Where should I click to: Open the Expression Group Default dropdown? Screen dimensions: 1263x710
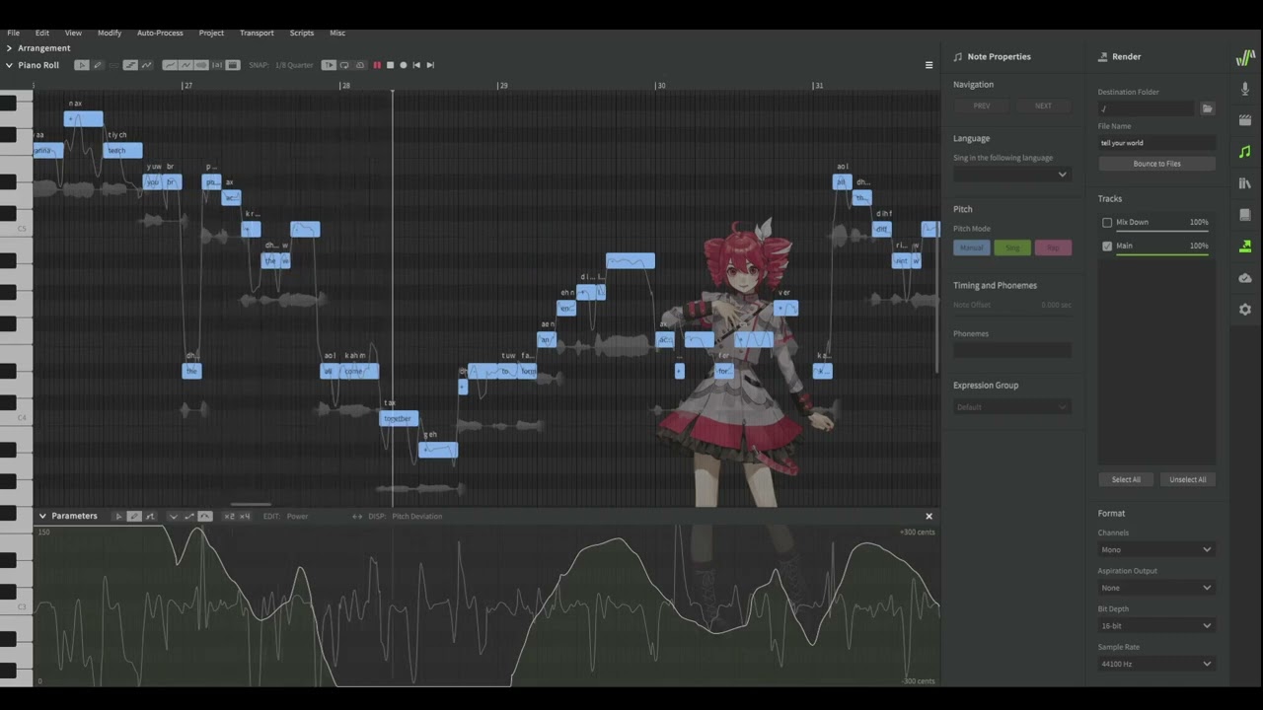point(1012,407)
